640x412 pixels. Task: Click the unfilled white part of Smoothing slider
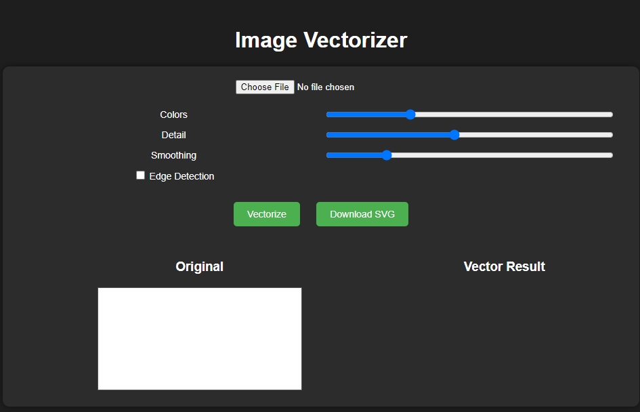[x=501, y=155]
